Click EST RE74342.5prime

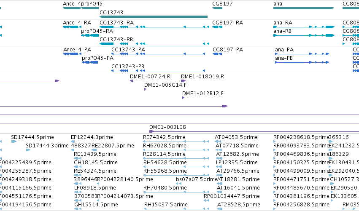pos(176,142)
